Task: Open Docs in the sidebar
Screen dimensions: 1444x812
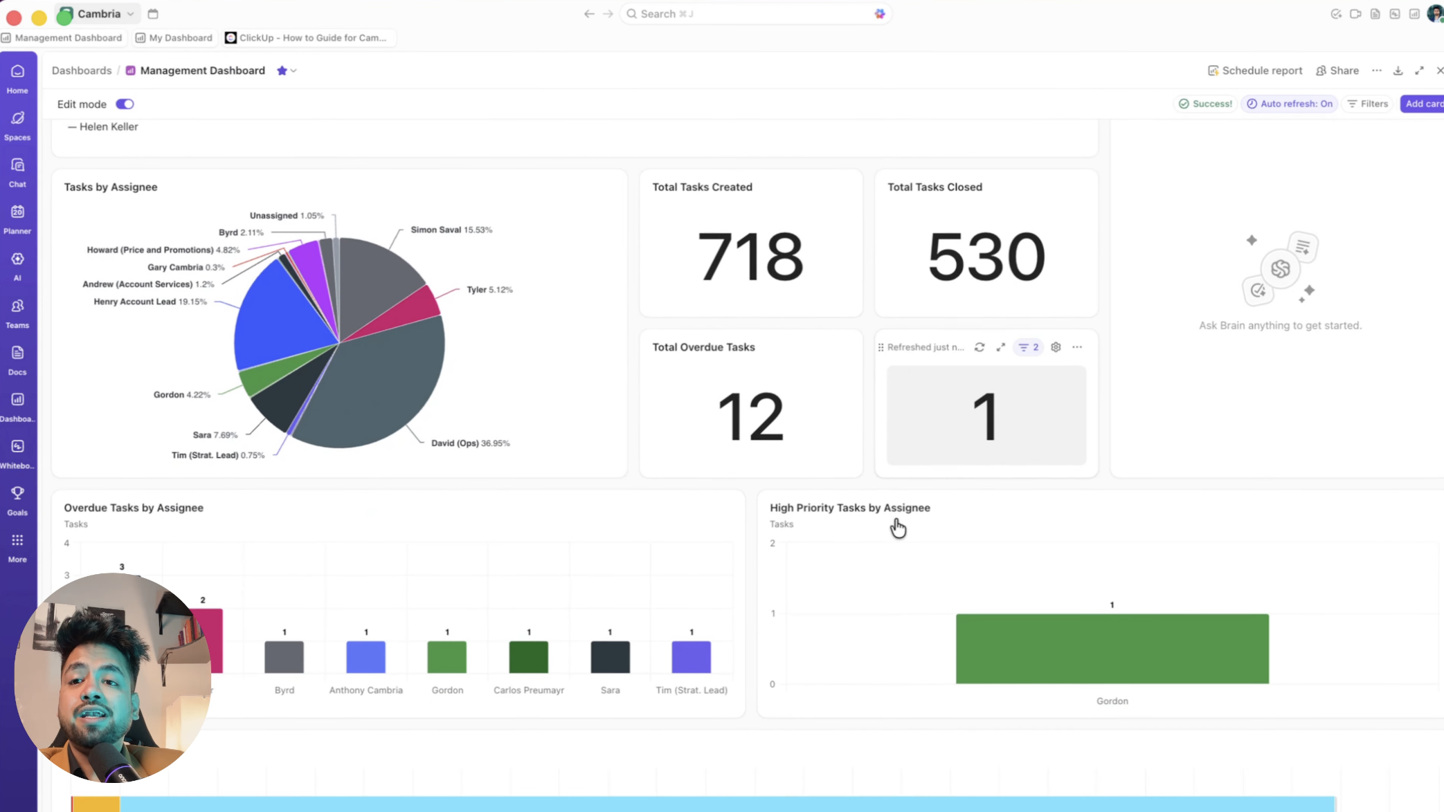Action: 17,360
